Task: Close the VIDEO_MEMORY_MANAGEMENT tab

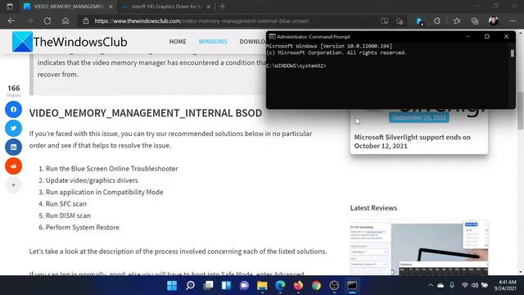Action: [111, 7]
